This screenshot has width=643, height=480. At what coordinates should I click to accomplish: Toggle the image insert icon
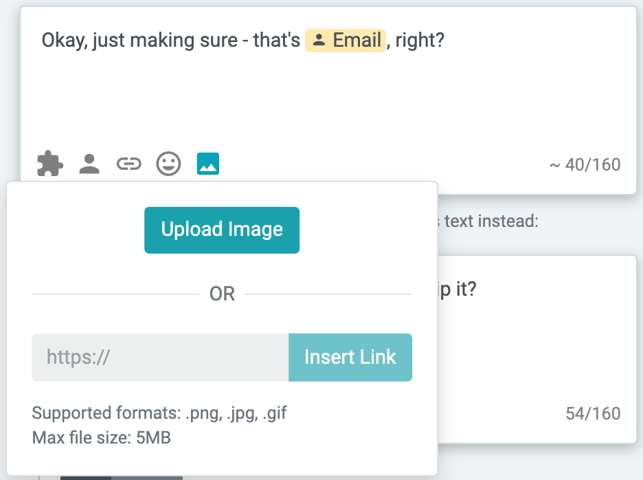click(208, 164)
